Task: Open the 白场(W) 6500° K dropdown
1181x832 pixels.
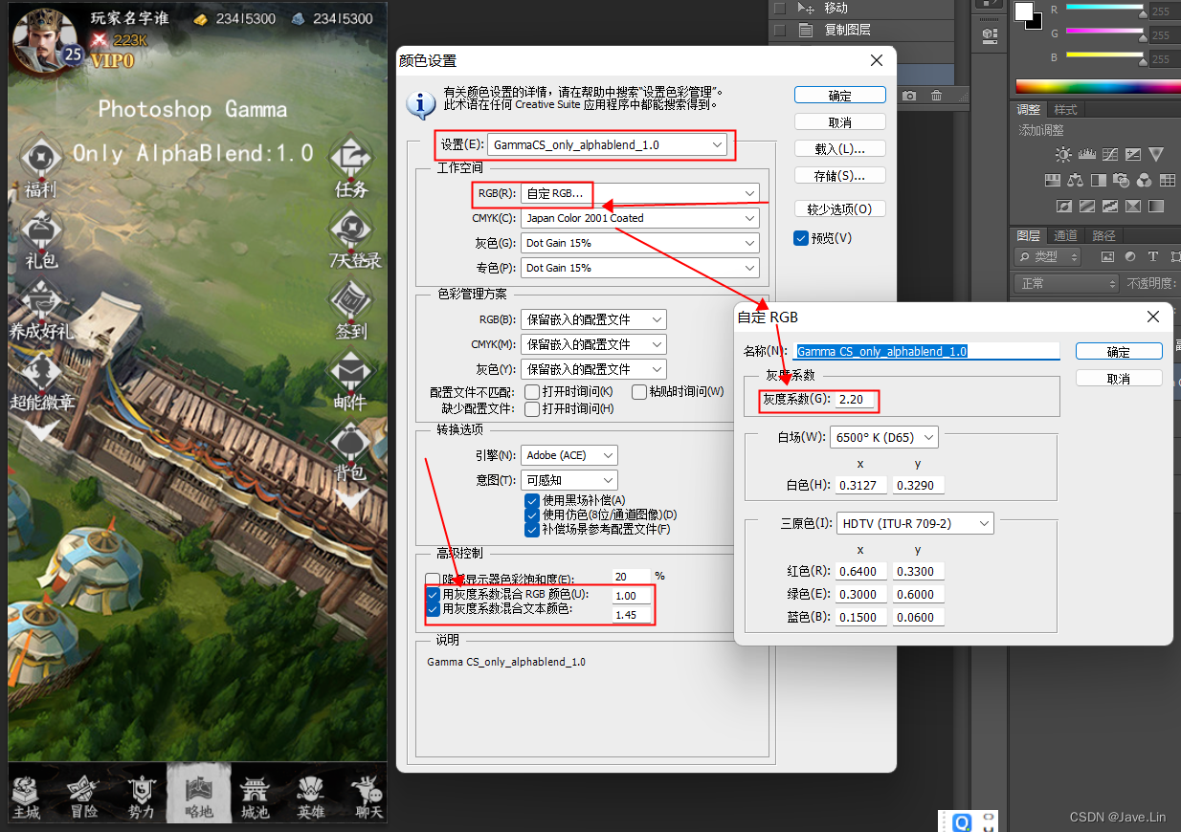Action: 883,436
